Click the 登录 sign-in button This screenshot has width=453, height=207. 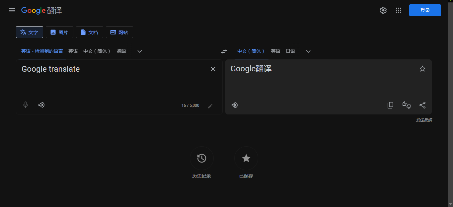click(425, 10)
